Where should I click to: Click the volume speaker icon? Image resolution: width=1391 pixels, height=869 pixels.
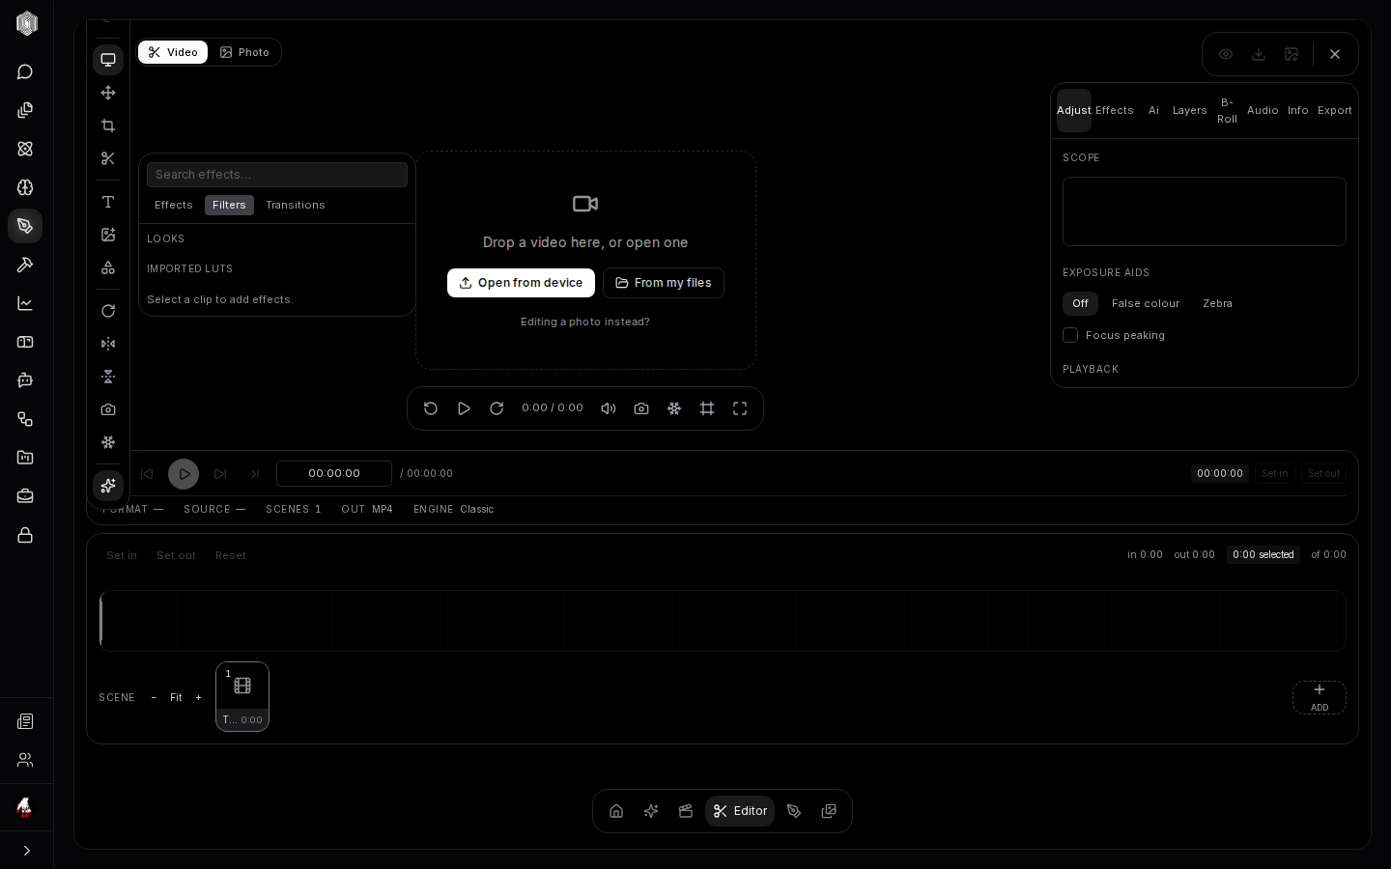(609, 408)
